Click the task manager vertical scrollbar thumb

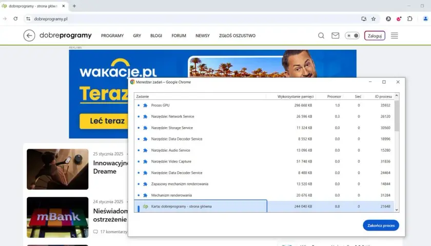pos(396,116)
